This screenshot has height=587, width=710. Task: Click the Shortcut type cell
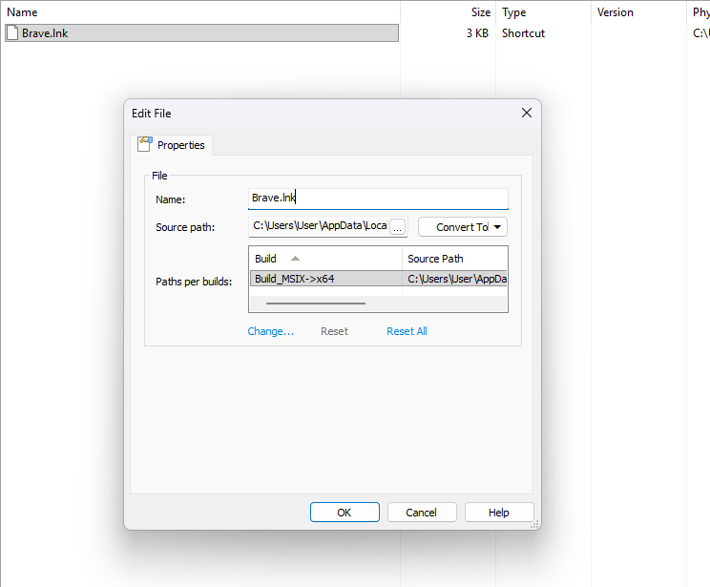[523, 33]
